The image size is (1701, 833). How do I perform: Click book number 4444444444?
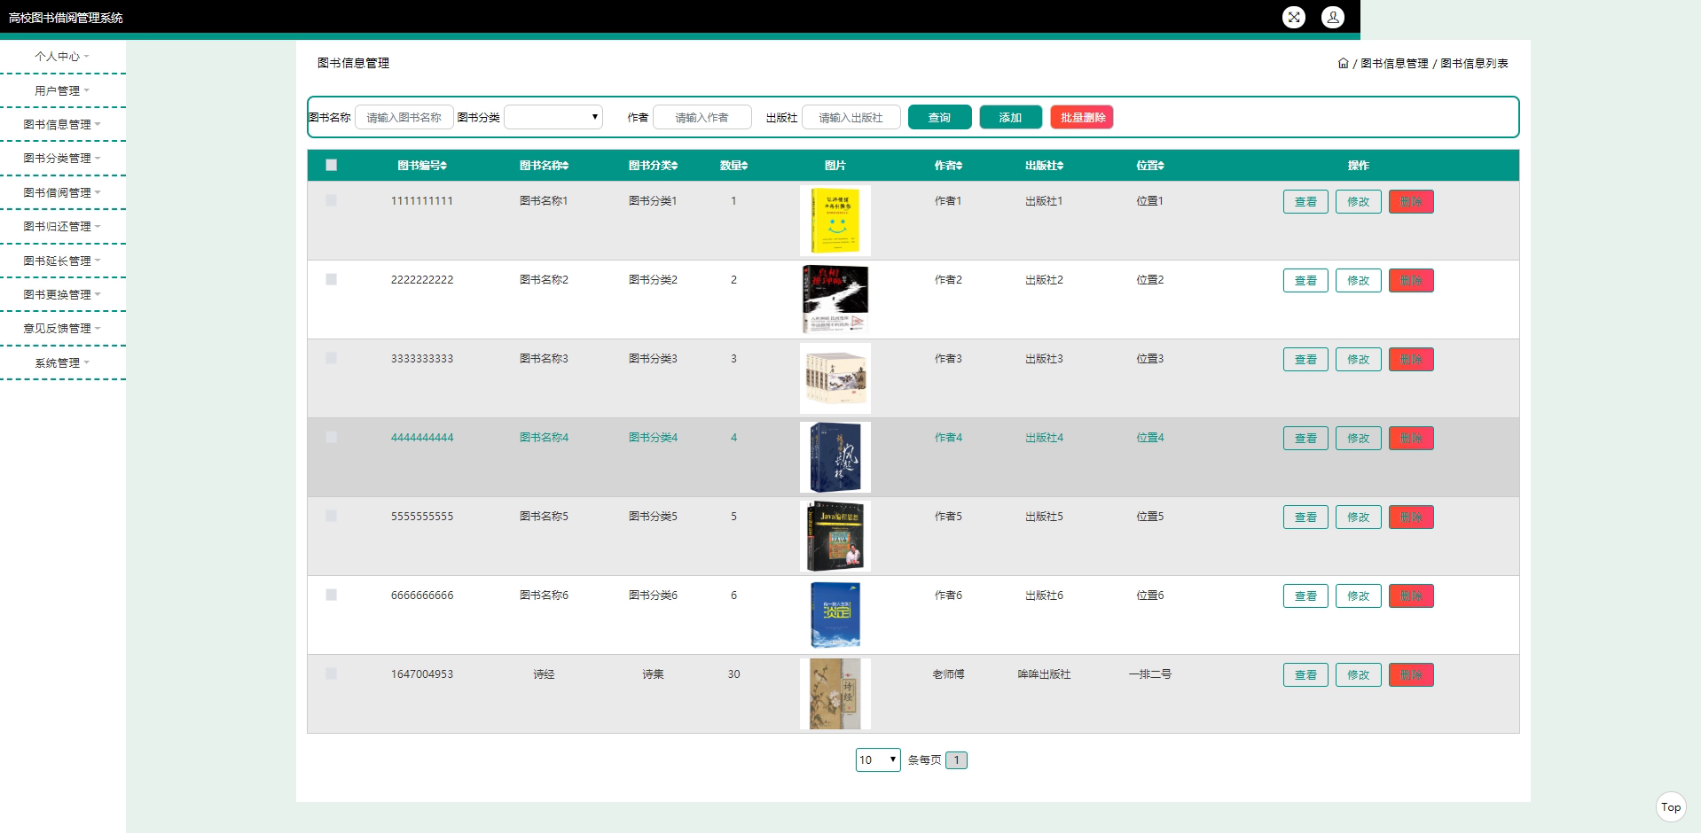click(x=422, y=438)
